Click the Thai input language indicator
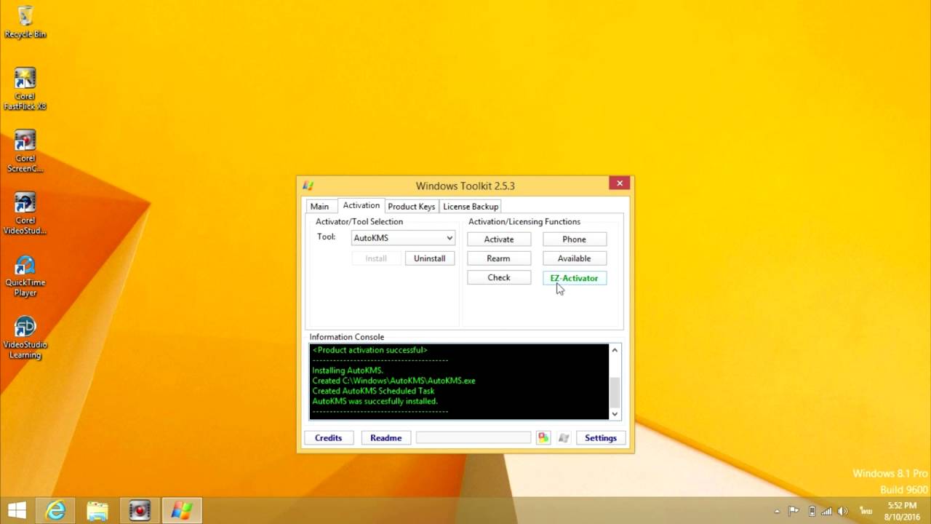This screenshot has height=524, width=931. pyautogui.click(x=866, y=511)
